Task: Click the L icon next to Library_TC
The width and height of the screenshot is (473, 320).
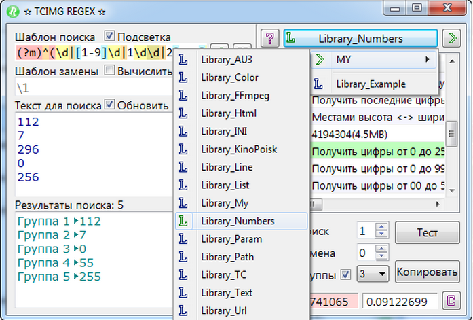Action: pos(183,274)
